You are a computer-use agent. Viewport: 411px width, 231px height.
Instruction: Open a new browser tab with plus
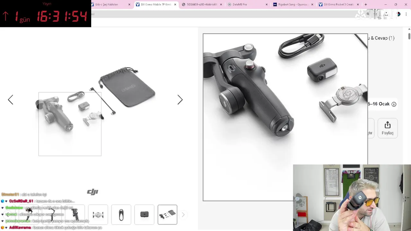pyautogui.click(x=366, y=4)
